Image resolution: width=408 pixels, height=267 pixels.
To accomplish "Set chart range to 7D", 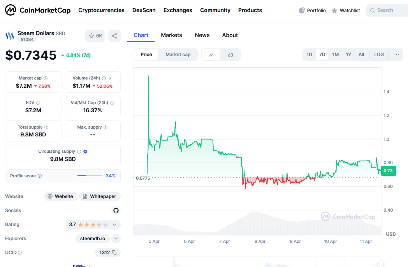I will [322, 55].
